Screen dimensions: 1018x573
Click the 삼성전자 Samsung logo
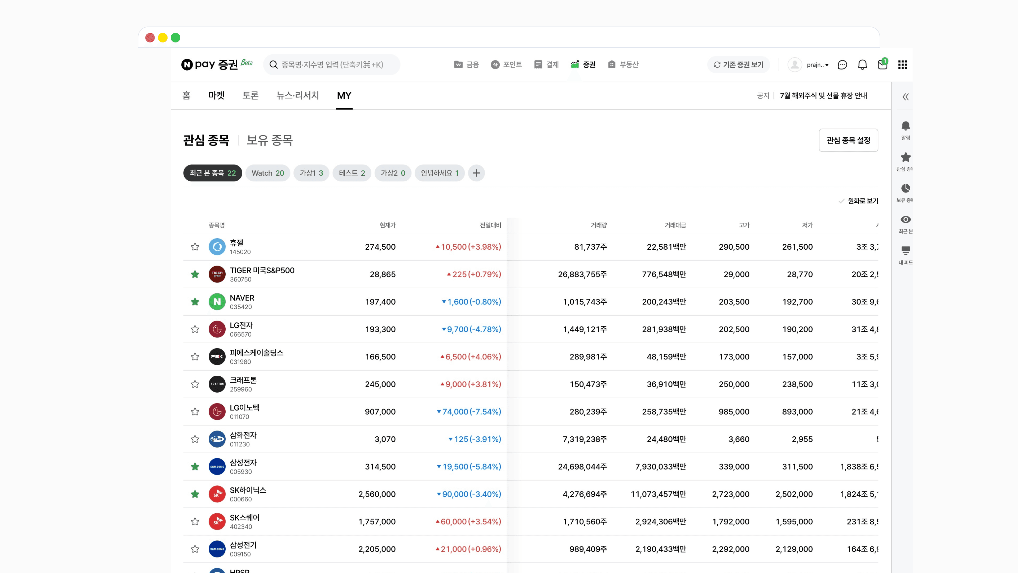217,467
